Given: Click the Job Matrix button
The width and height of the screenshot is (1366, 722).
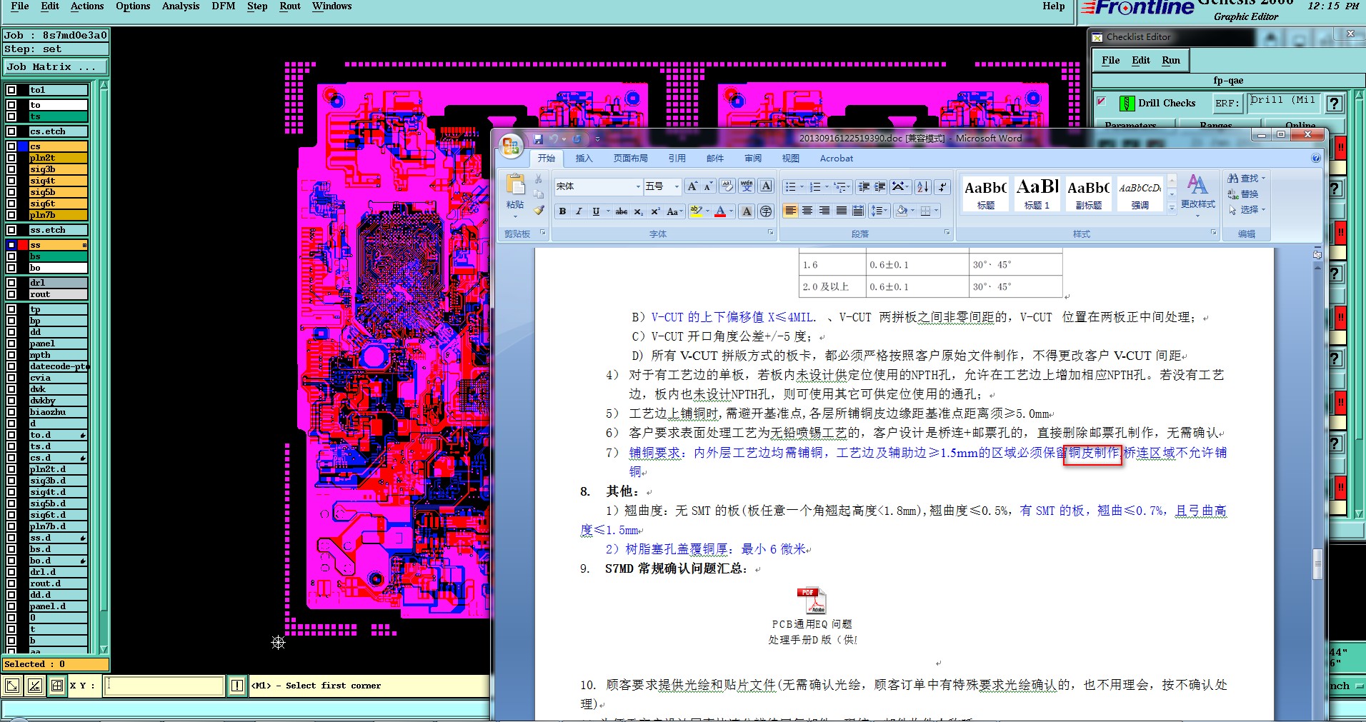Looking at the screenshot, I should tap(55, 67).
